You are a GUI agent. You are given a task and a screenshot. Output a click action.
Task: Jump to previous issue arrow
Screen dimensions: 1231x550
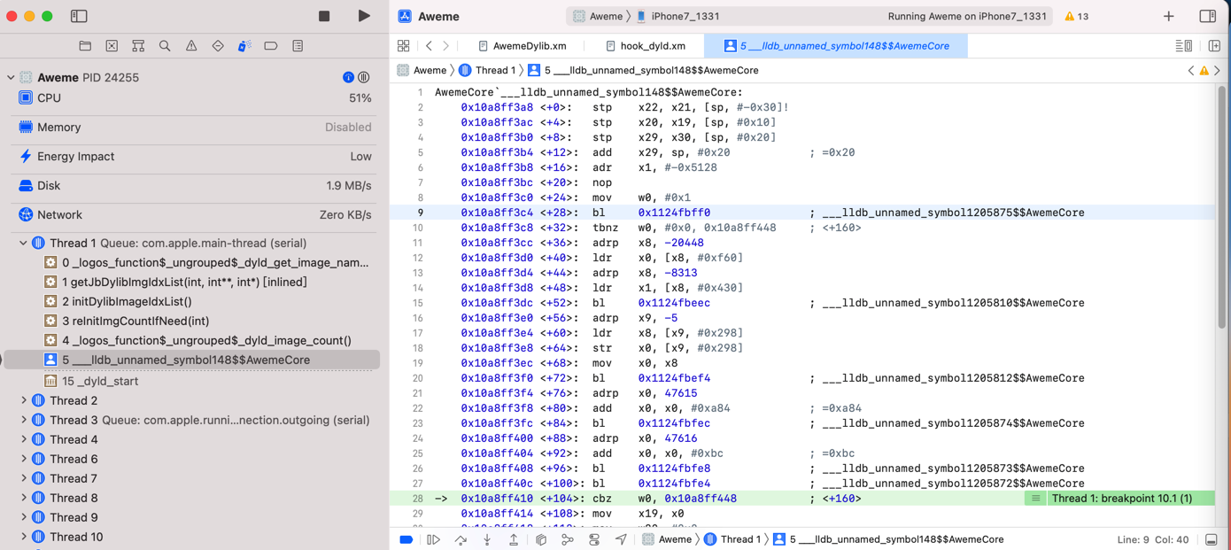tap(1191, 71)
